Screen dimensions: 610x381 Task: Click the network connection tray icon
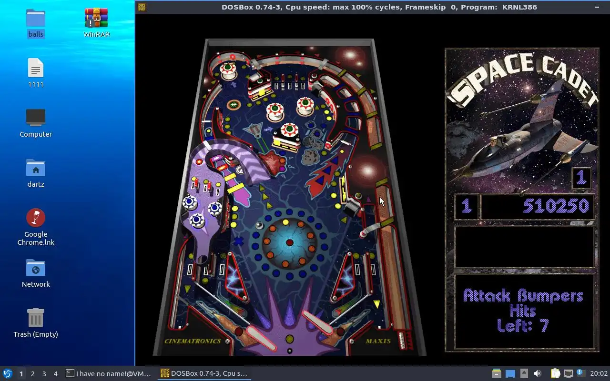pos(568,373)
